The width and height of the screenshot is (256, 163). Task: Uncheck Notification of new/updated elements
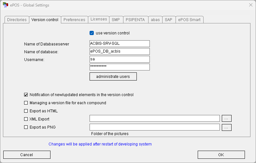[x=26, y=95]
